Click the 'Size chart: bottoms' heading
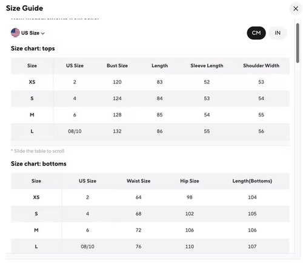The height and width of the screenshot is (263, 303). [39, 164]
